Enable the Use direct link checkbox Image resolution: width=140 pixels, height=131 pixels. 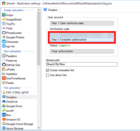[47, 75]
